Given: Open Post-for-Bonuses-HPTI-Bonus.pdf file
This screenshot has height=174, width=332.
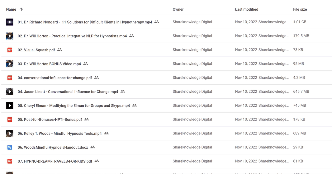Looking at the screenshot, I should tap(50, 120).
